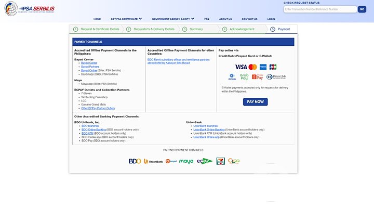Click the JCB card logo
Viewport: 374px width, 221px height.
point(273,67)
